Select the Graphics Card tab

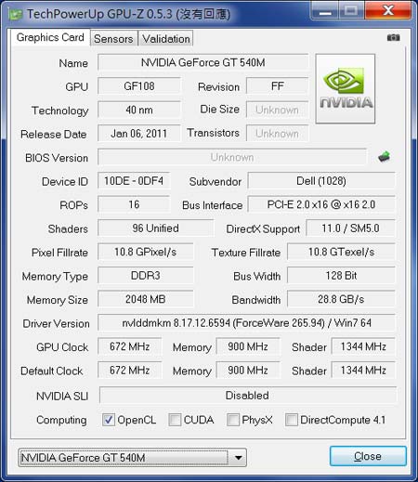(x=50, y=37)
